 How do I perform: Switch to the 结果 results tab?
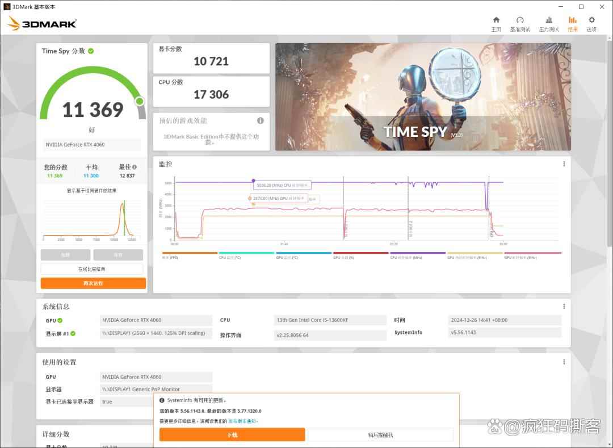[573, 23]
